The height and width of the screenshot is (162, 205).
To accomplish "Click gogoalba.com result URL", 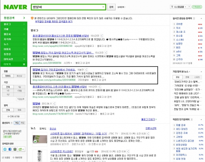I will coord(47,63).
